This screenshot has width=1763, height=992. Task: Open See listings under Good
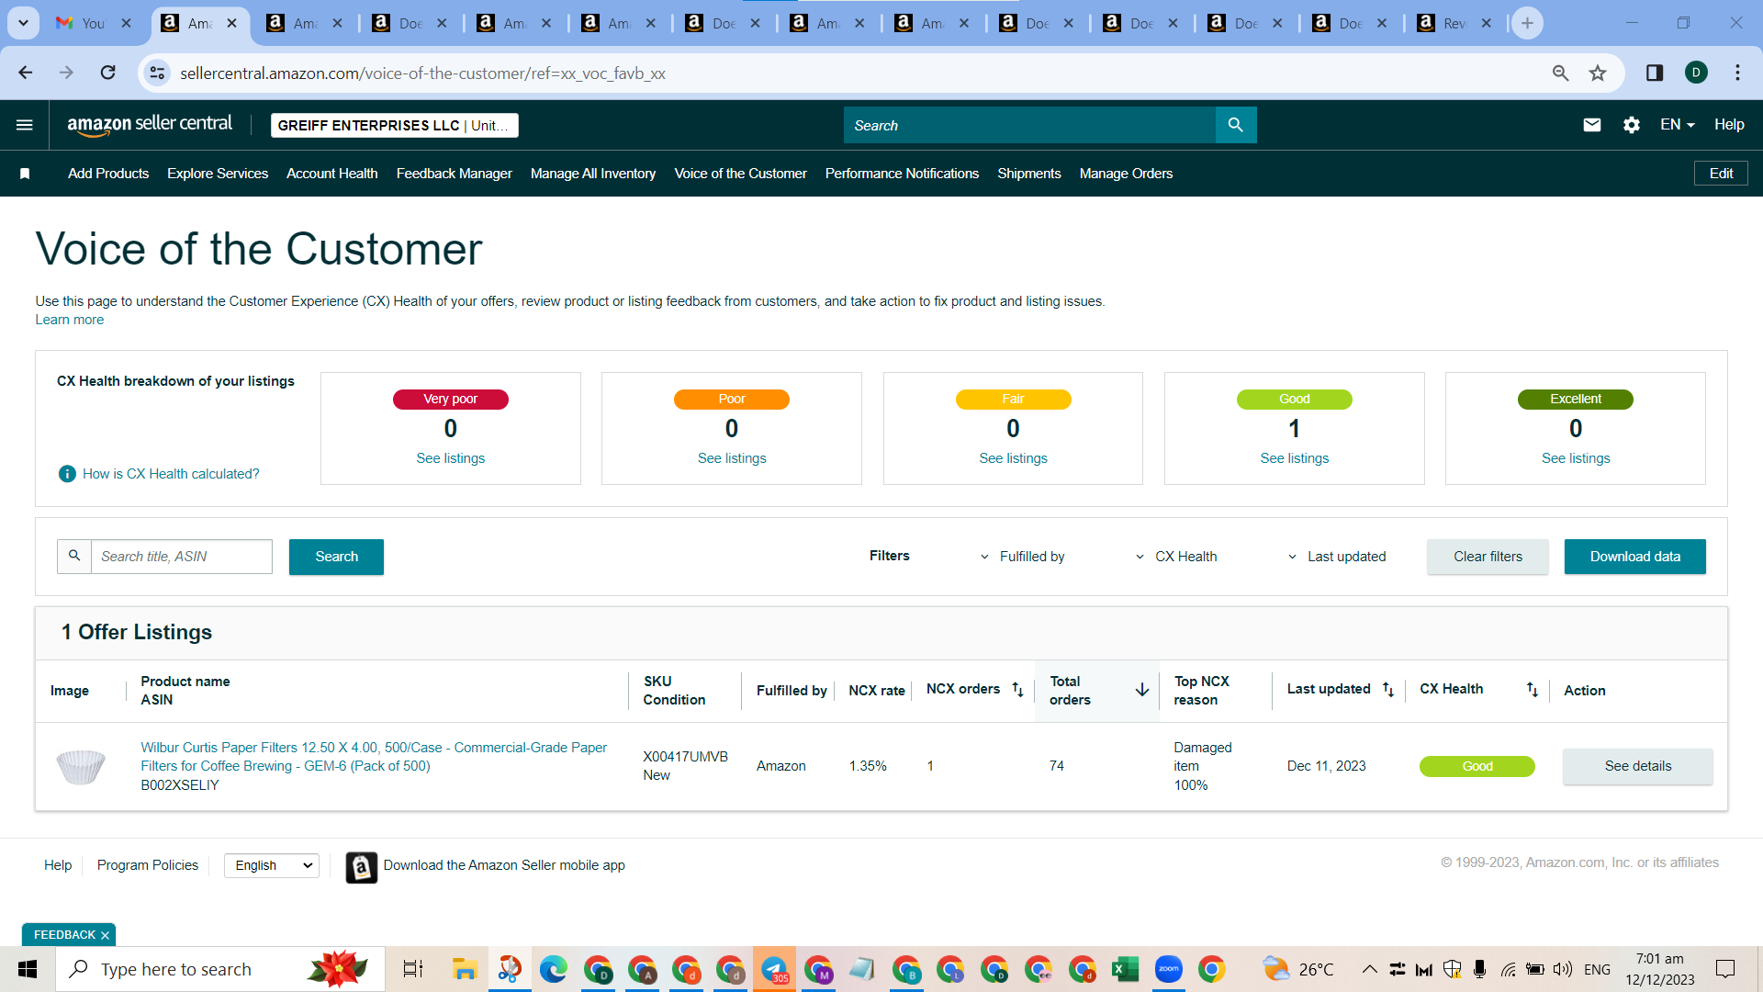point(1294,458)
